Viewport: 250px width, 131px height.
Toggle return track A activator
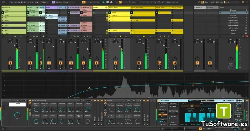point(197,63)
